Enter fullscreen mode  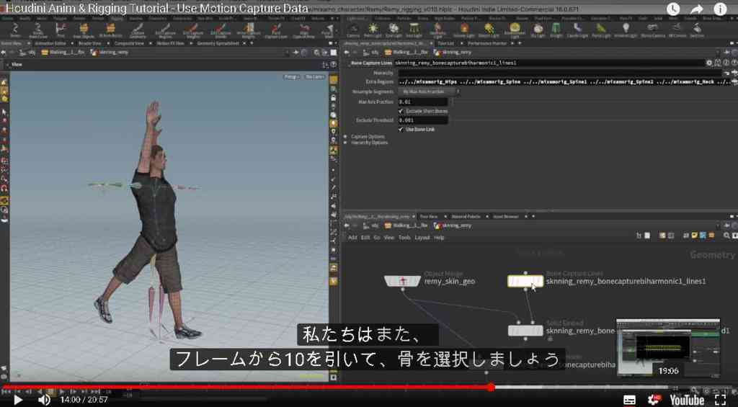tap(721, 400)
